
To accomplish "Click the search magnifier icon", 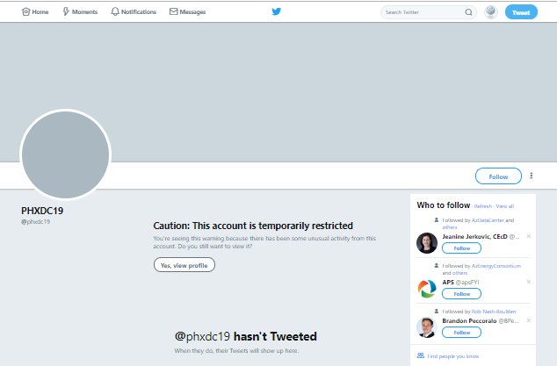I will pyautogui.click(x=468, y=12).
